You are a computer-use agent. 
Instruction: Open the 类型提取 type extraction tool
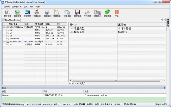point(57,13)
